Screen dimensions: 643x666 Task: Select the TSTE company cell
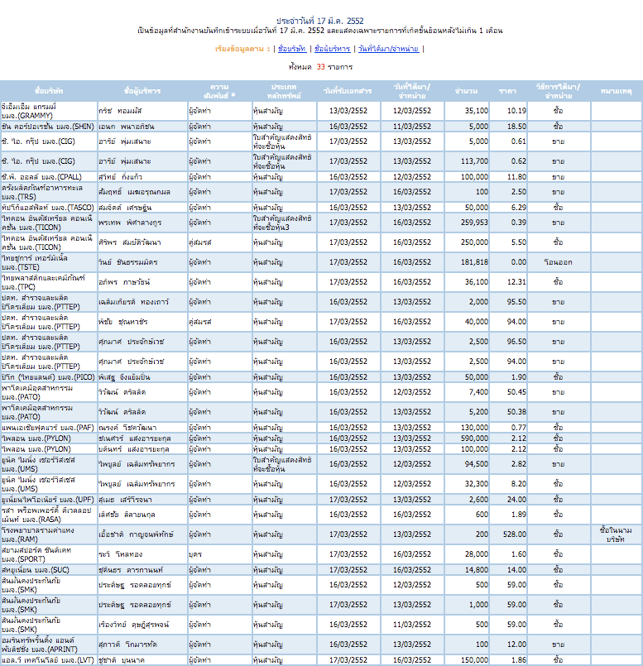coord(49,262)
